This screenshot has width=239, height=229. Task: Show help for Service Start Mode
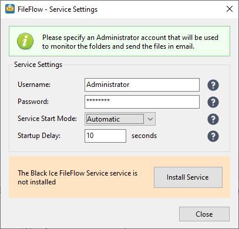(213, 119)
